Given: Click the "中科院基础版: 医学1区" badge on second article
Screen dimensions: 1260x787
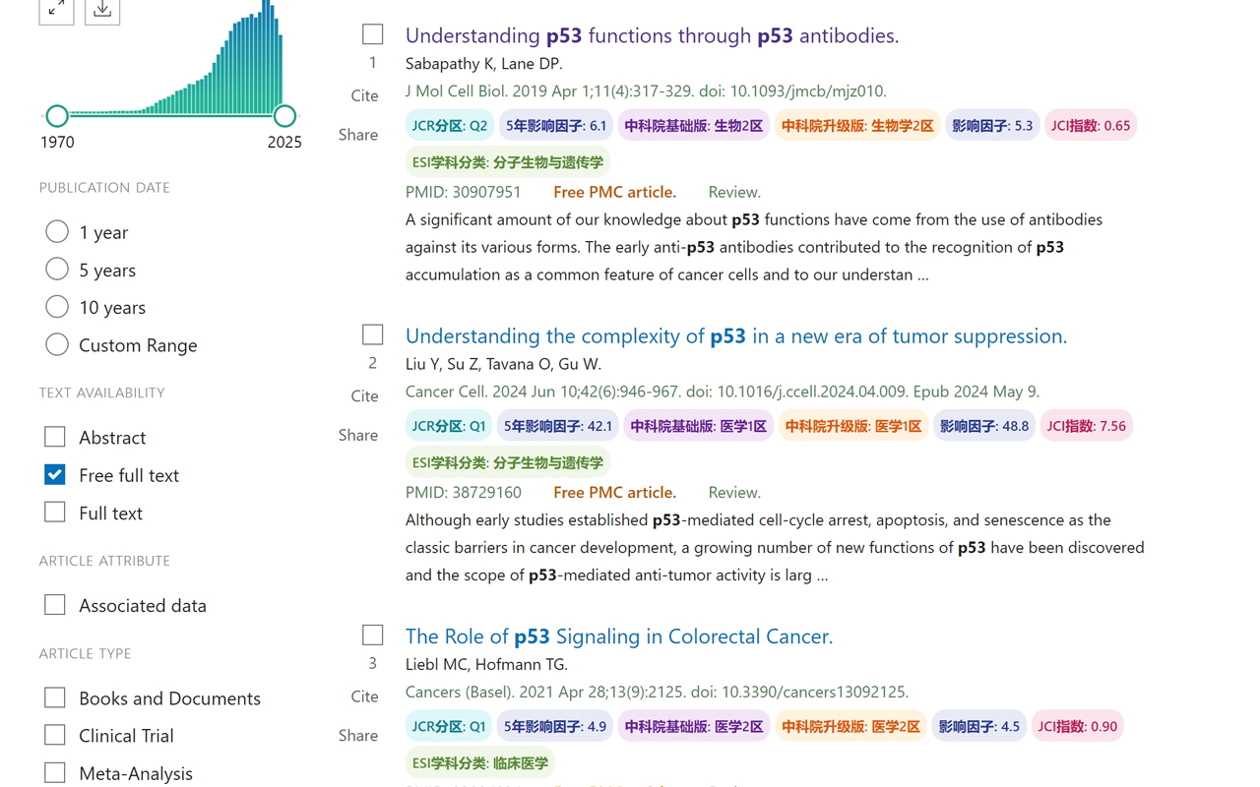Looking at the screenshot, I should (x=698, y=425).
